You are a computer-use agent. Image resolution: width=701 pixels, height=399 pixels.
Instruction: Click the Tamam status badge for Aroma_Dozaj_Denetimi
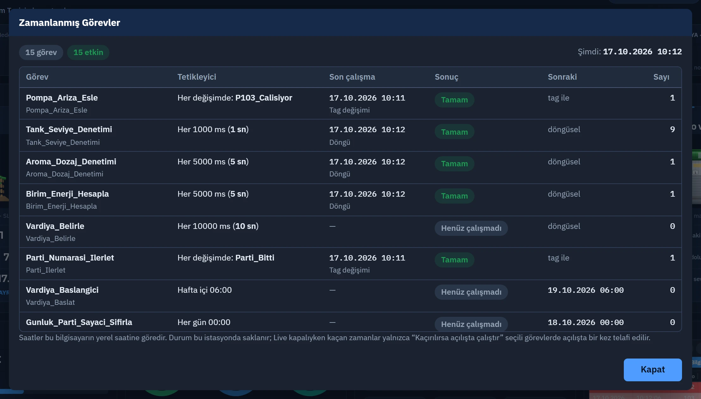[x=454, y=163]
